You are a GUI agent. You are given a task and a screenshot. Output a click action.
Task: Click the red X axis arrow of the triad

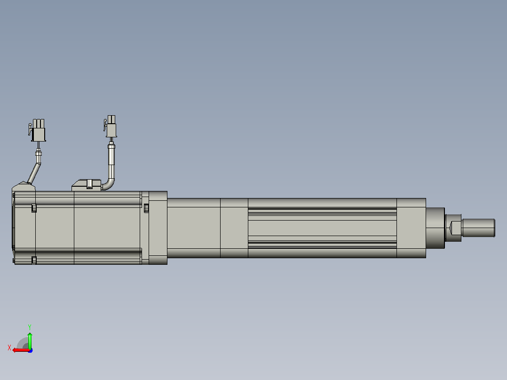(21, 350)
